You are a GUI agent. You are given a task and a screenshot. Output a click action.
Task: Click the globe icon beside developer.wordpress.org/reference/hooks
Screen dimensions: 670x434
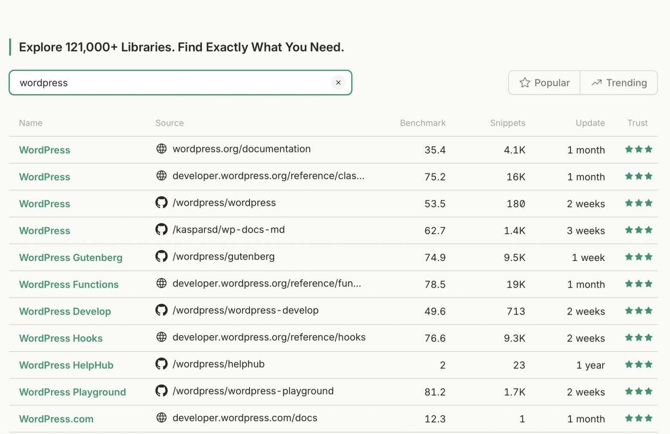tap(161, 337)
